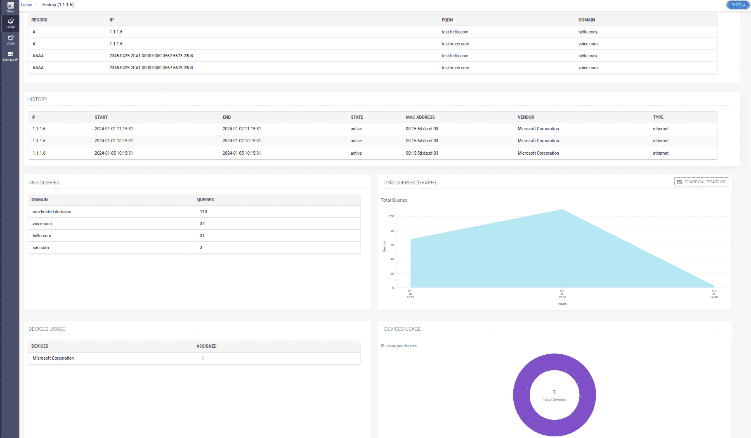Click the first AAAA record test.hello.com row

(372, 56)
